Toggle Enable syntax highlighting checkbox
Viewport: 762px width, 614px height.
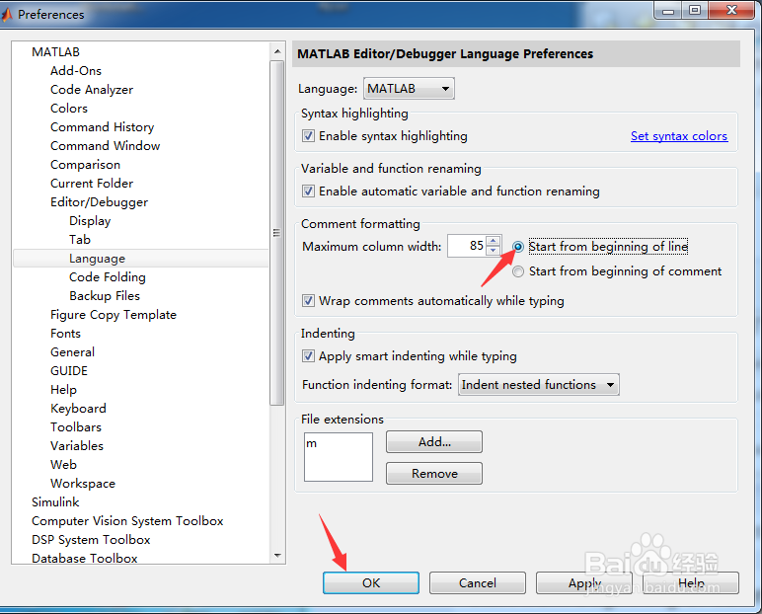(x=308, y=135)
